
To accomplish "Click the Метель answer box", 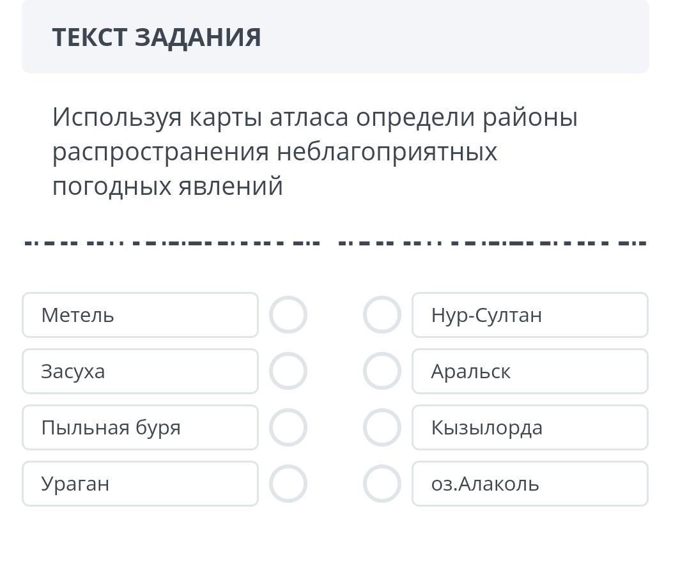I will pos(140,315).
